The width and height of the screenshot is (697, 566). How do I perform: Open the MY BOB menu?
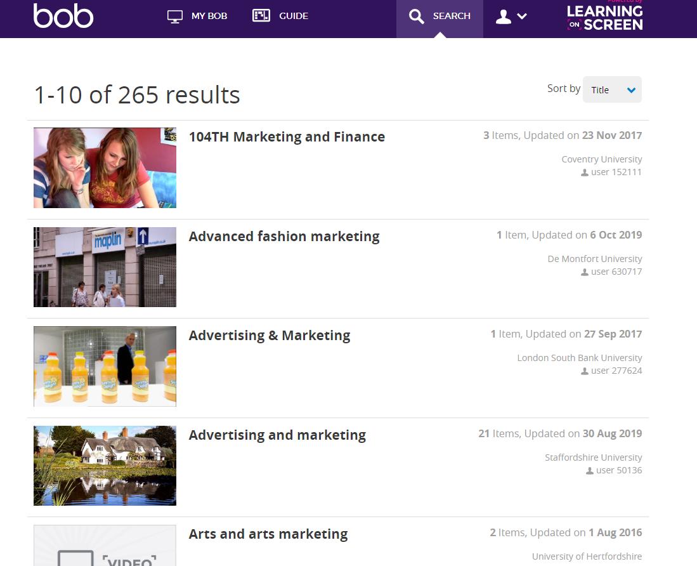point(197,16)
